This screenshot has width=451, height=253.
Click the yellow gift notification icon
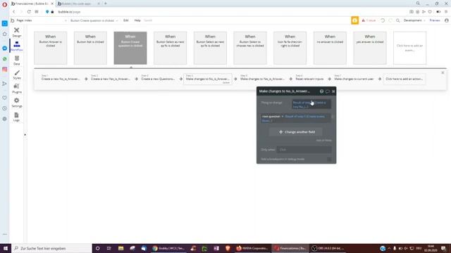click(354, 20)
